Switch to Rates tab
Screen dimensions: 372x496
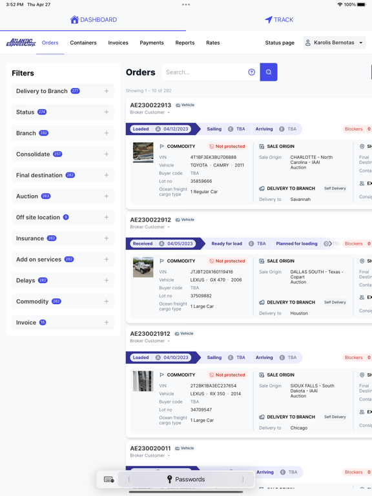[x=213, y=43]
